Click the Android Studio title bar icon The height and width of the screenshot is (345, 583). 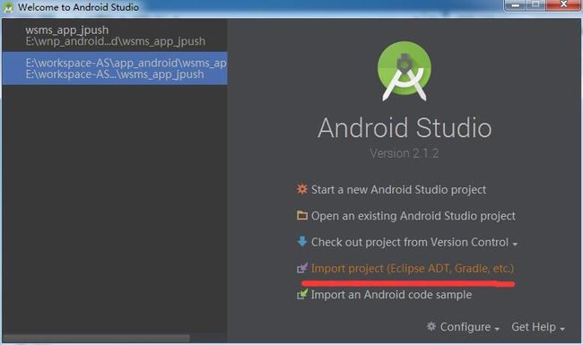(x=8, y=7)
